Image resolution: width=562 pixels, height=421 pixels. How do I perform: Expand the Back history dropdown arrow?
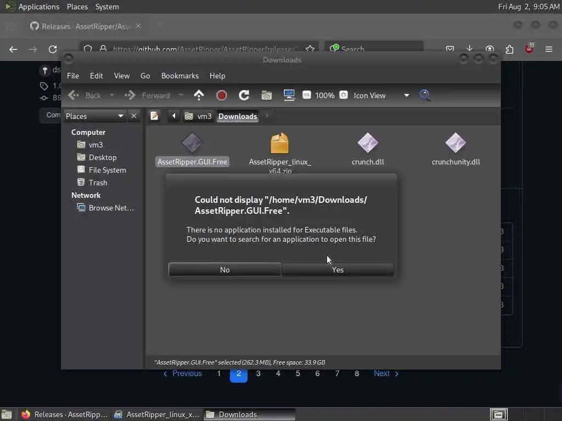click(x=111, y=95)
